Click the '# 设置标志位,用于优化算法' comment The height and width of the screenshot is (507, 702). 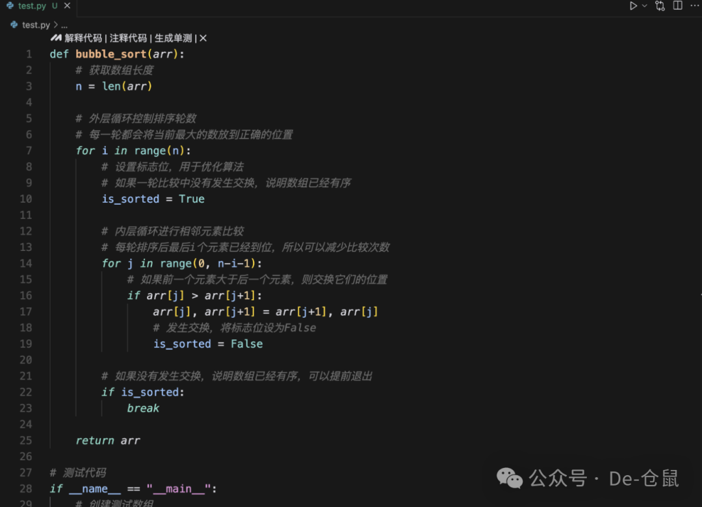click(x=173, y=167)
